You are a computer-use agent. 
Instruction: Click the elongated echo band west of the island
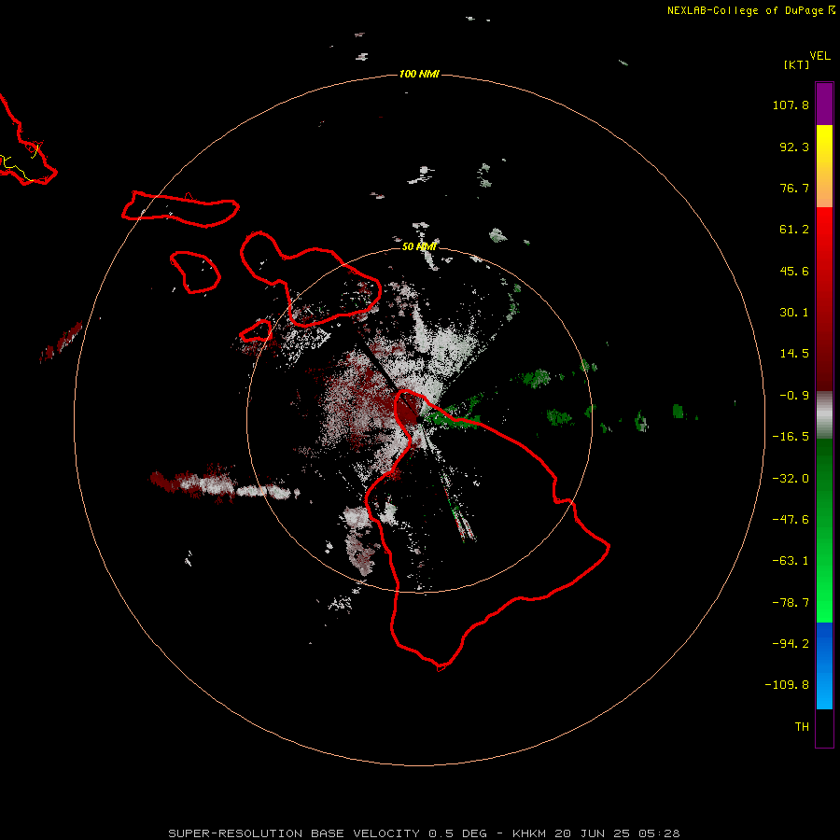224,484
